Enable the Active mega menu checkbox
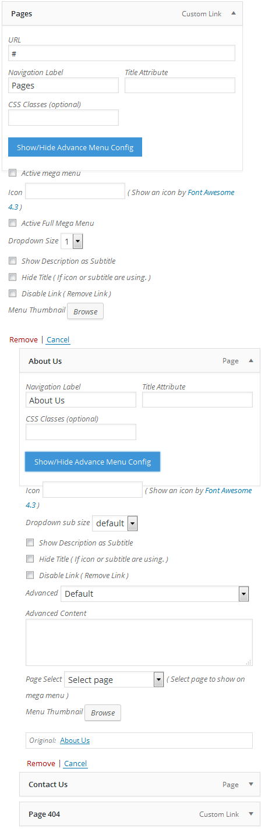 pos(13,173)
